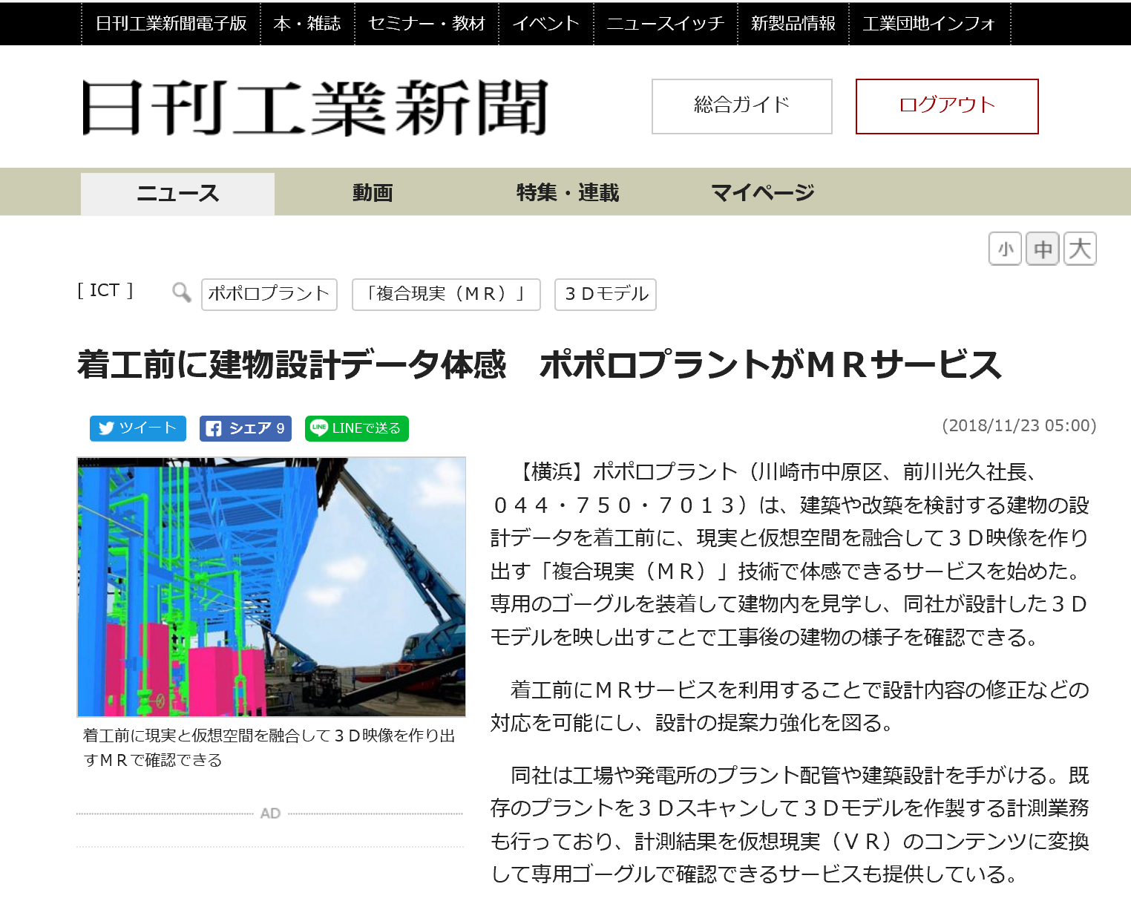Click the ログアウト button
Viewport: 1131px width, 907px height.
(x=947, y=106)
